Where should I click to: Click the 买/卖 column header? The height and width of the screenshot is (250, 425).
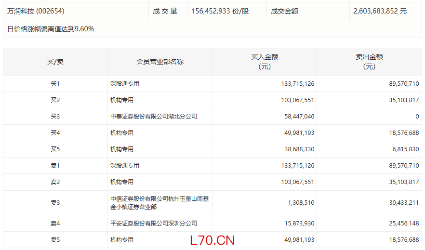click(x=55, y=62)
